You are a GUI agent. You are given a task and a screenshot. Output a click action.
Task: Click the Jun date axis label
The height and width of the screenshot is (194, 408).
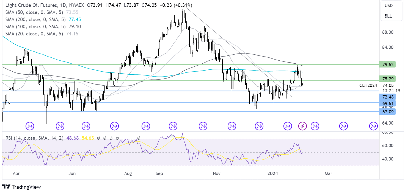click(x=72, y=174)
